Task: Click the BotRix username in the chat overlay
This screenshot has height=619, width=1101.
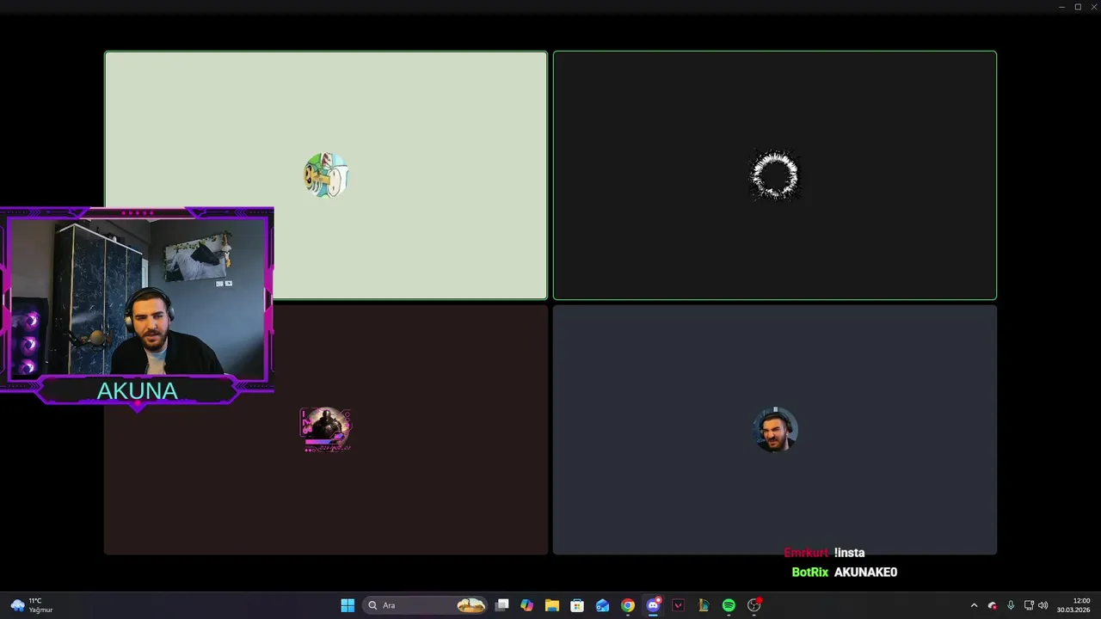Action: coord(810,572)
